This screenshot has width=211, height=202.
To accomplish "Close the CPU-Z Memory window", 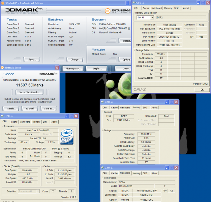I will pyautogui.click(x=176, y=102).
